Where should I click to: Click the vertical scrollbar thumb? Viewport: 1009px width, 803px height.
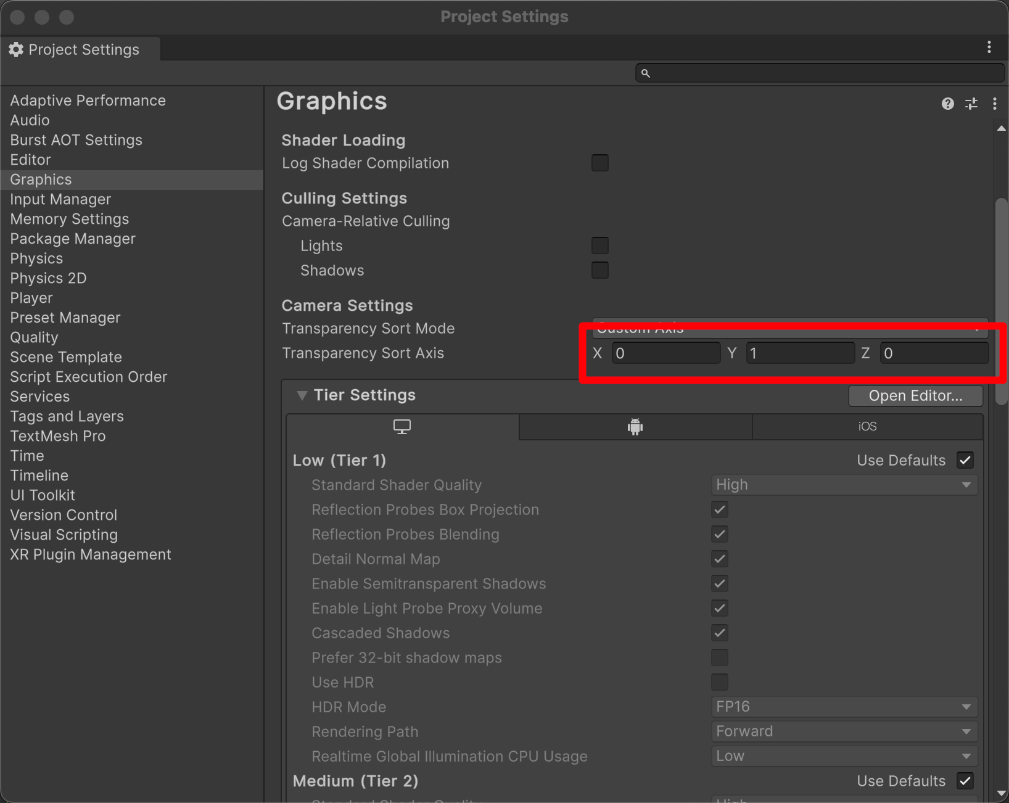[x=1002, y=301]
